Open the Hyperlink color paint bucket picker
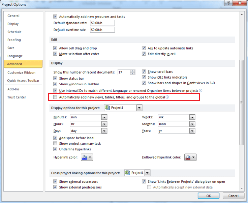Viewport: 248px width, 203px height. 87,157
